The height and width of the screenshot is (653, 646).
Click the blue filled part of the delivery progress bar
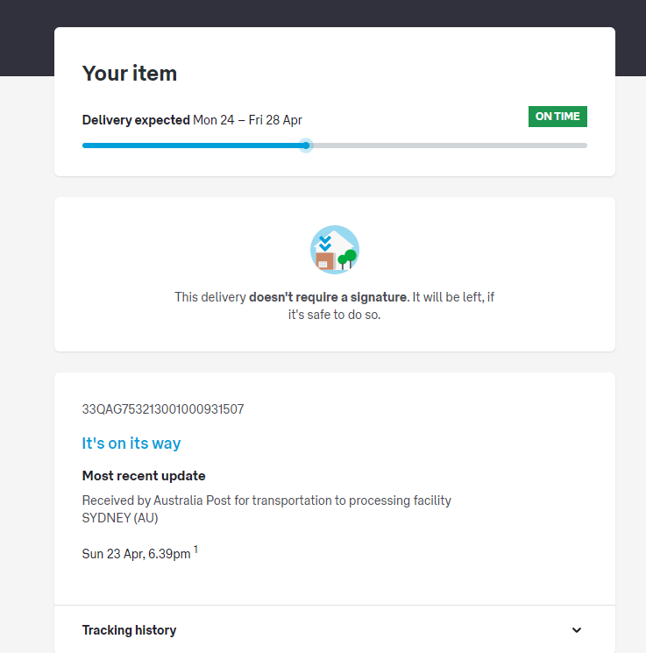click(193, 146)
